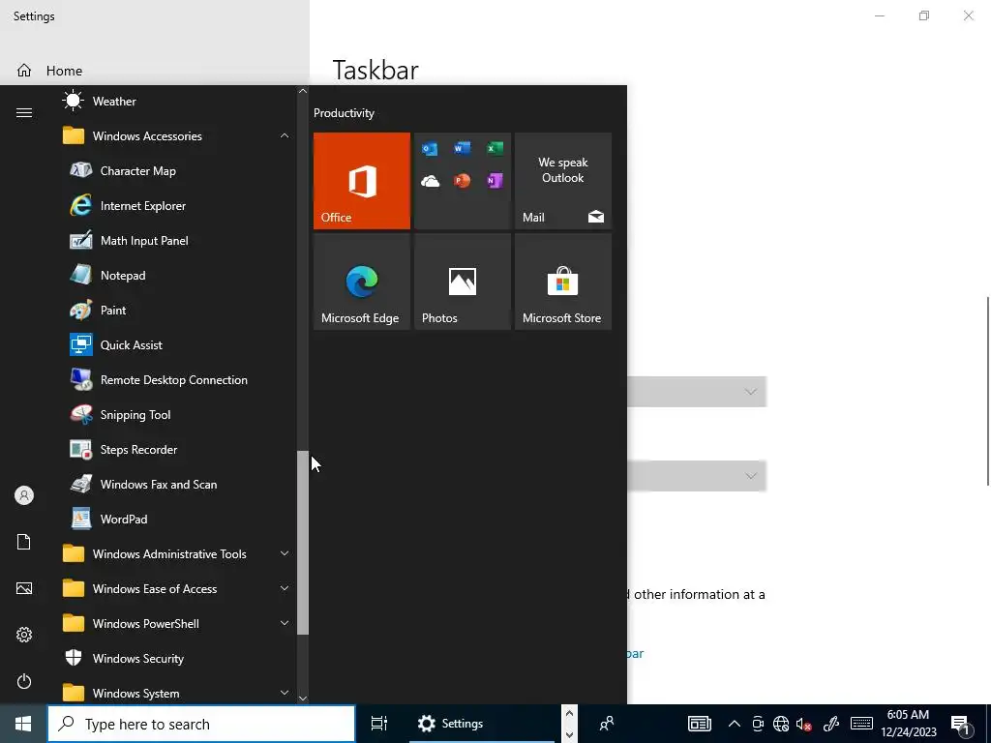Open News and interests on the taskbar
This screenshot has height=743, width=991.
tap(700, 724)
